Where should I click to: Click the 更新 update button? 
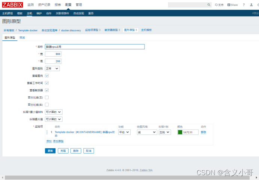pos(50,150)
